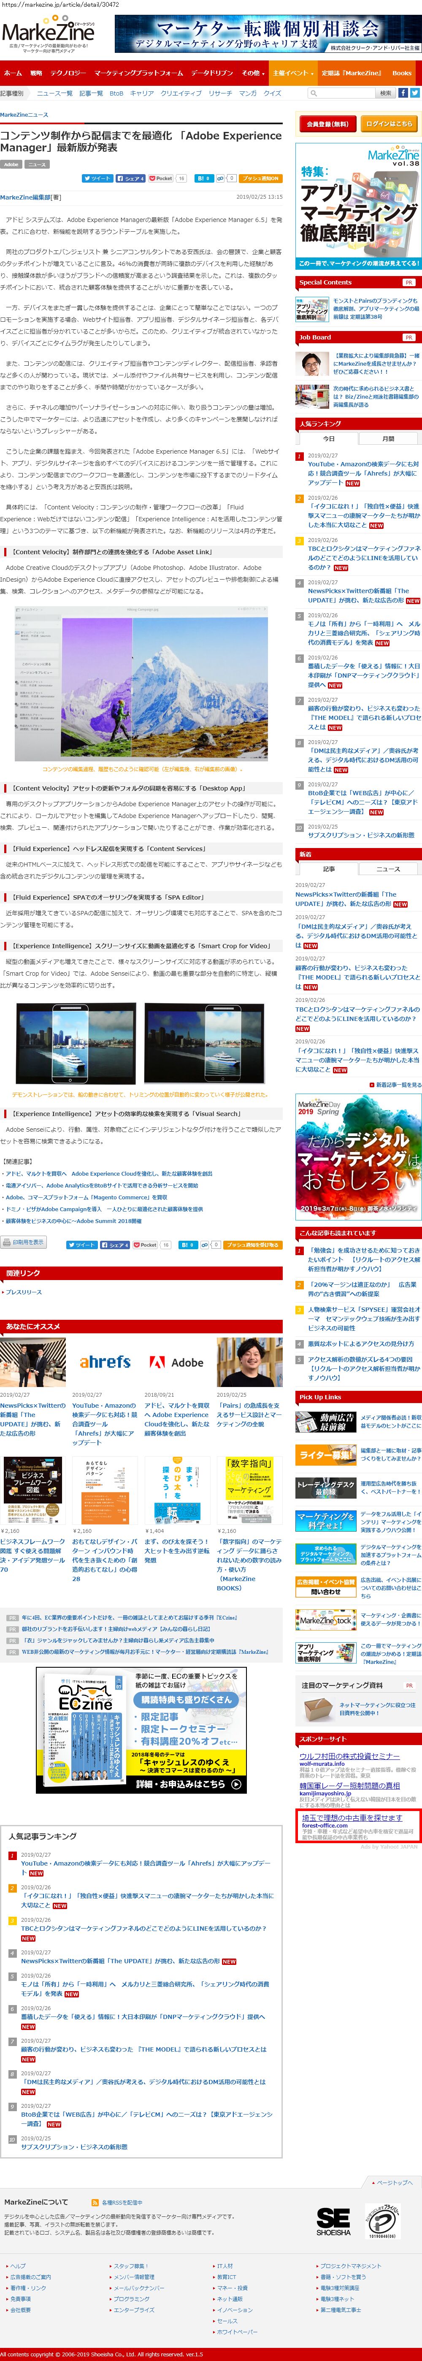Share using bottom Facebook シェア button
The height and width of the screenshot is (2361, 422).
click(x=116, y=1245)
